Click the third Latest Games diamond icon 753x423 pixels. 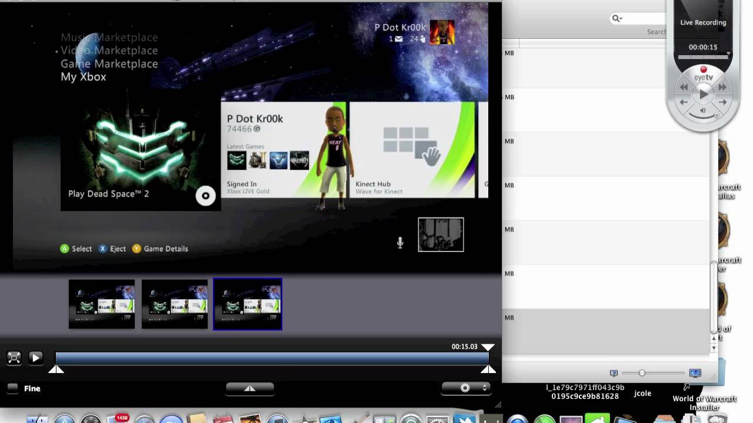278,160
